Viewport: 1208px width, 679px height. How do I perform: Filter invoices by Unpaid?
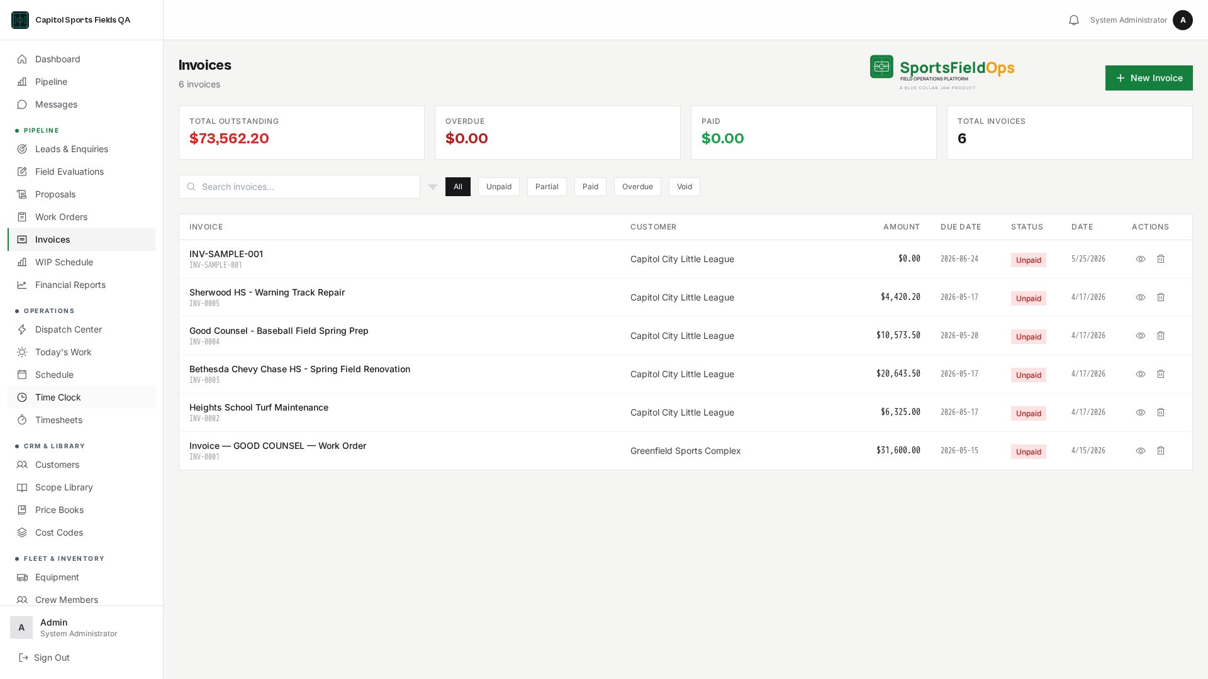[499, 187]
